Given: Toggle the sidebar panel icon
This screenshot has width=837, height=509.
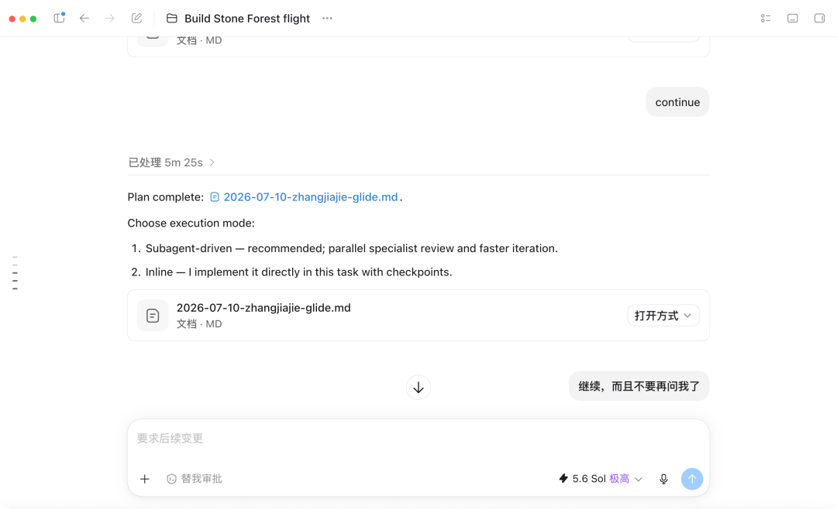Looking at the screenshot, I should point(59,18).
